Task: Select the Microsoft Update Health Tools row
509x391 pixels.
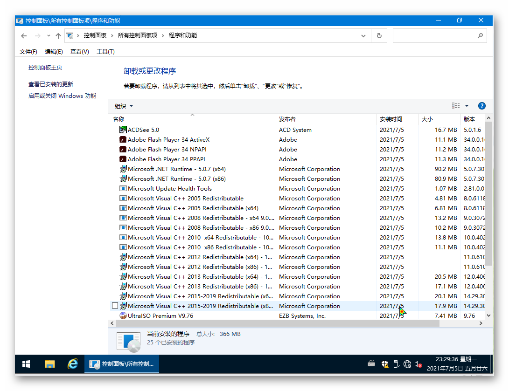Action: click(298, 188)
